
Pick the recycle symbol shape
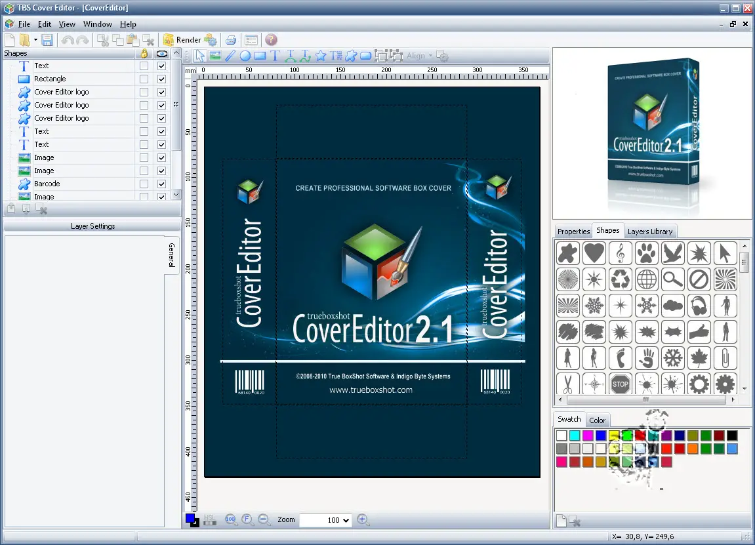620,279
